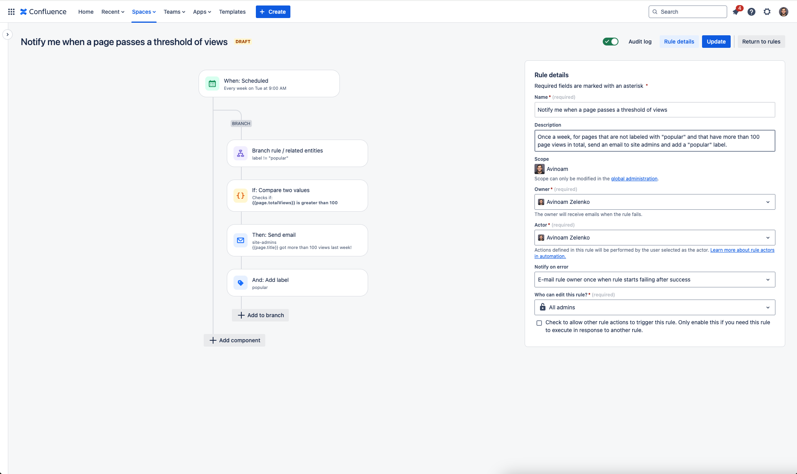Screen dimensions: 797x474
Task: Click the Branch rule icon
Action: click(241, 153)
